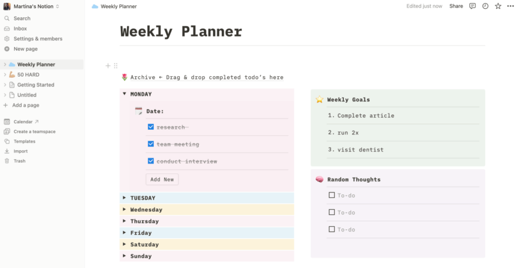Screen dimensions: 520x268
Task: Collapse the MONDAY toggle section
Action: (x=124, y=94)
